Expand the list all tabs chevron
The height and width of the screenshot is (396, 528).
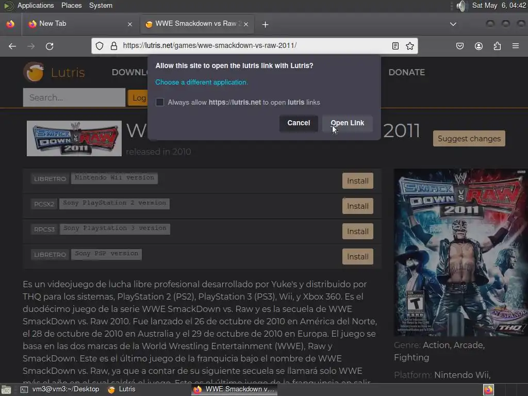(453, 24)
